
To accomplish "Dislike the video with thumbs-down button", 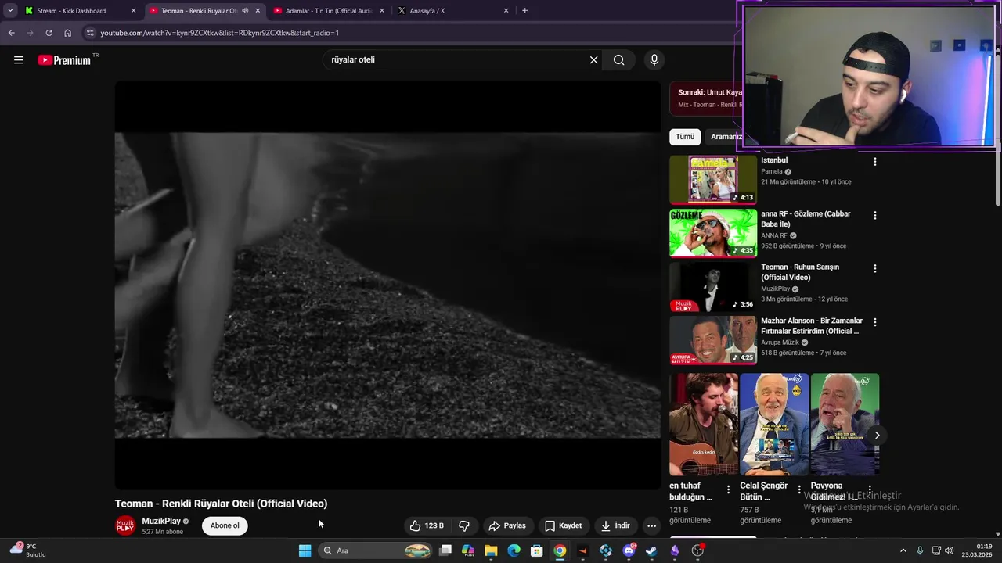I will [x=464, y=525].
